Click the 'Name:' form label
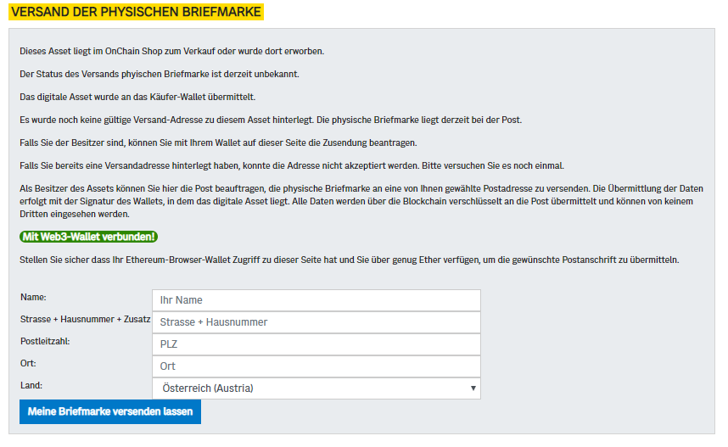Screen dimensions: 728x447 [33, 297]
